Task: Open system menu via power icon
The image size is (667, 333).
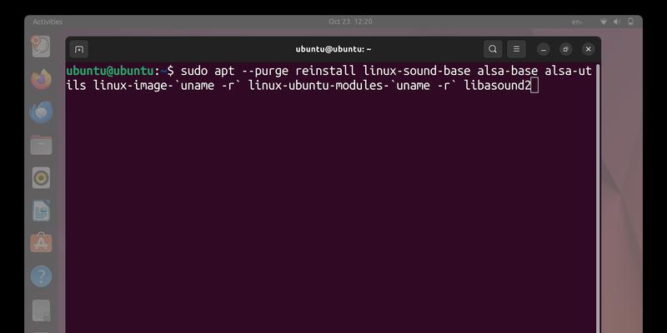Action: tap(631, 22)
